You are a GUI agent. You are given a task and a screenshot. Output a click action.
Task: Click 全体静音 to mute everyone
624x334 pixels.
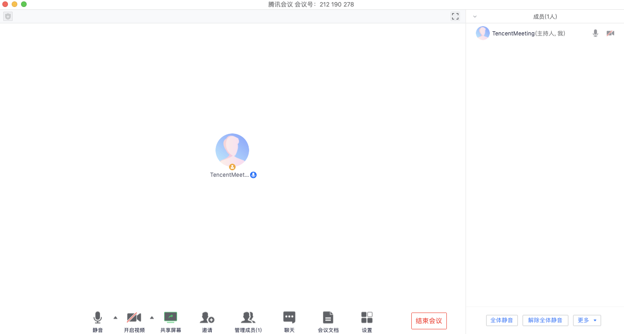click(x=502, y=320)
